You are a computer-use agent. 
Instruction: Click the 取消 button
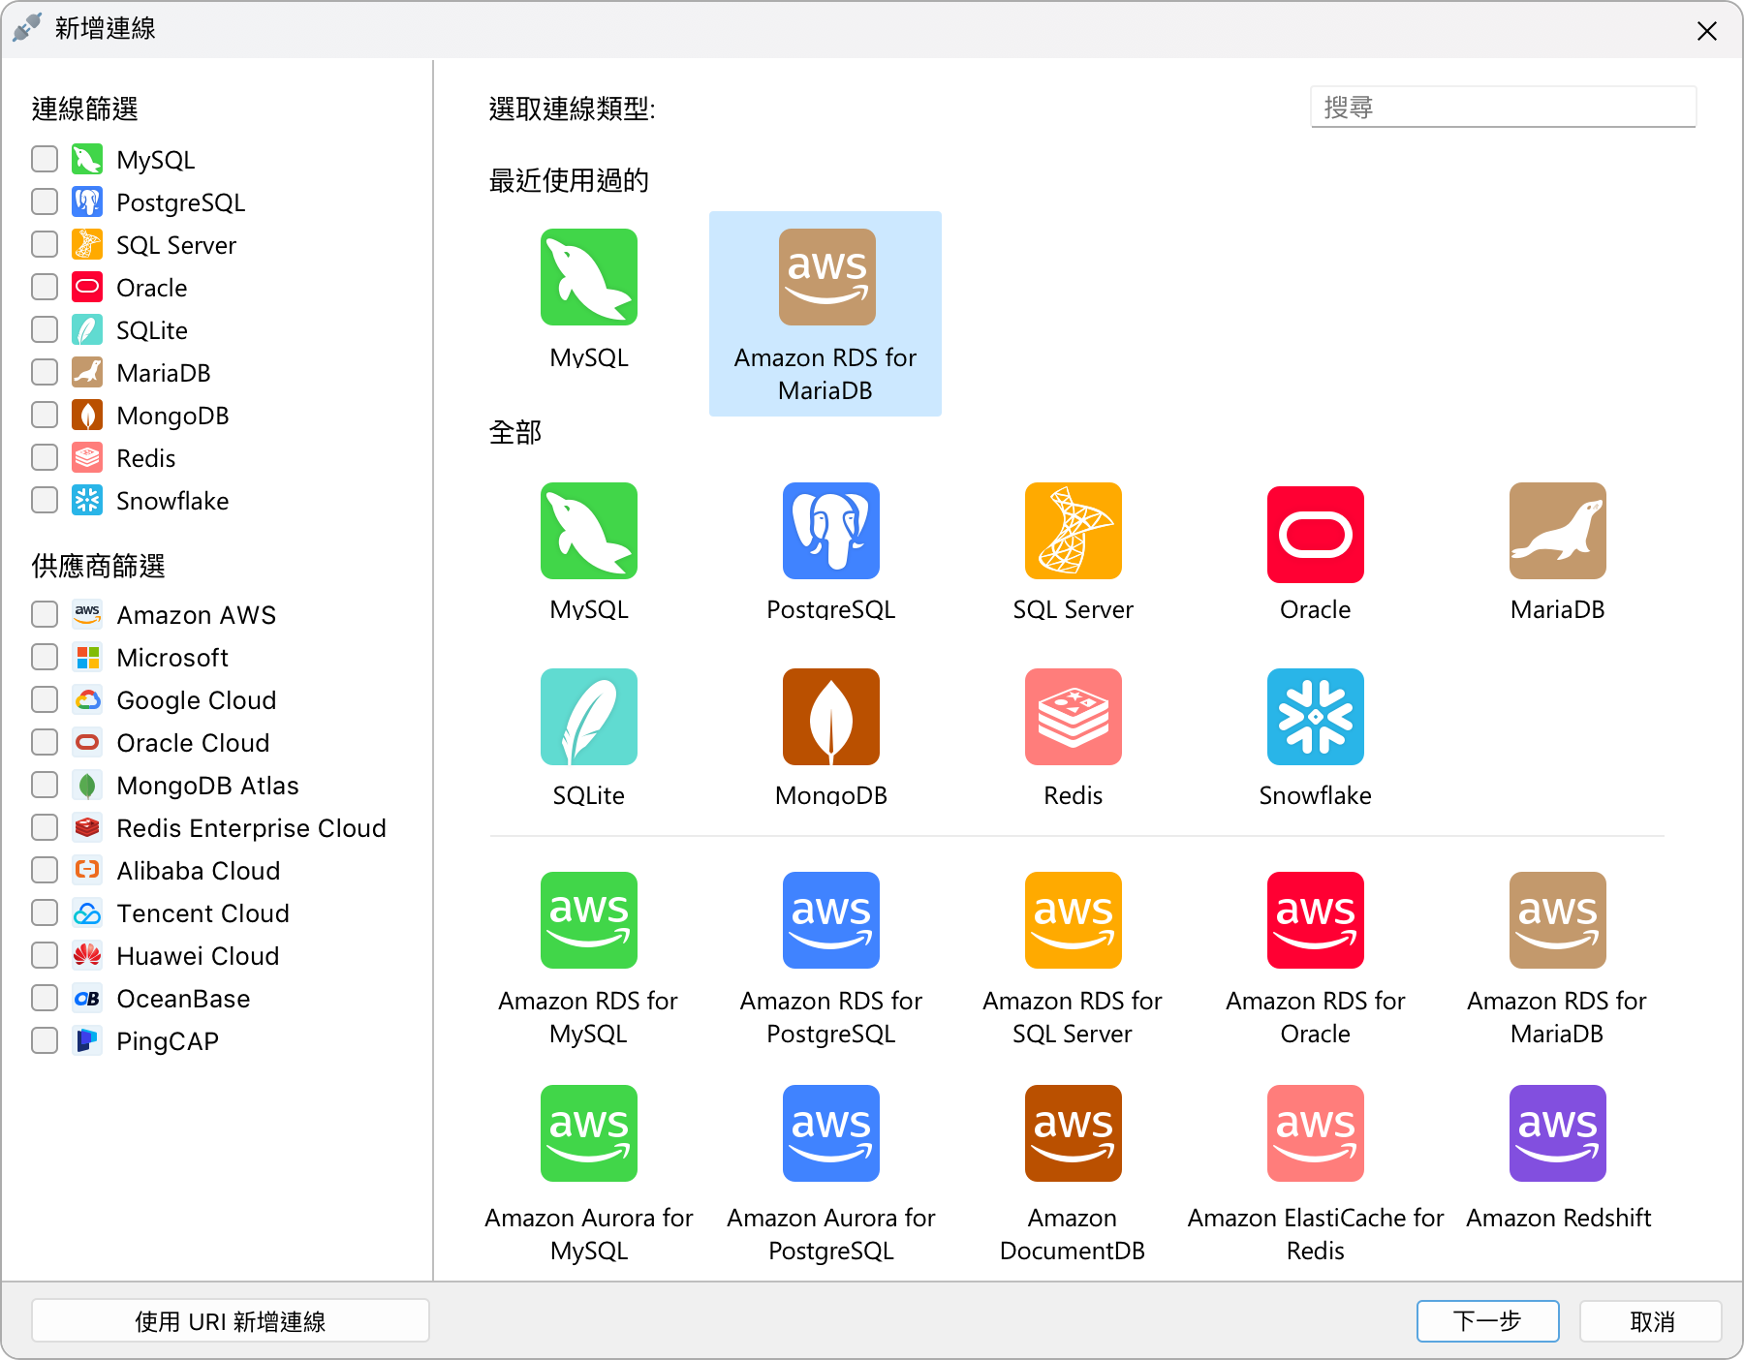[x=1651, y=1321]
